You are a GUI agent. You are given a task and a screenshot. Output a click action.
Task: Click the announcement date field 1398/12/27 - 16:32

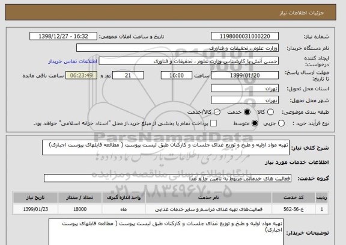coord(63,36)
